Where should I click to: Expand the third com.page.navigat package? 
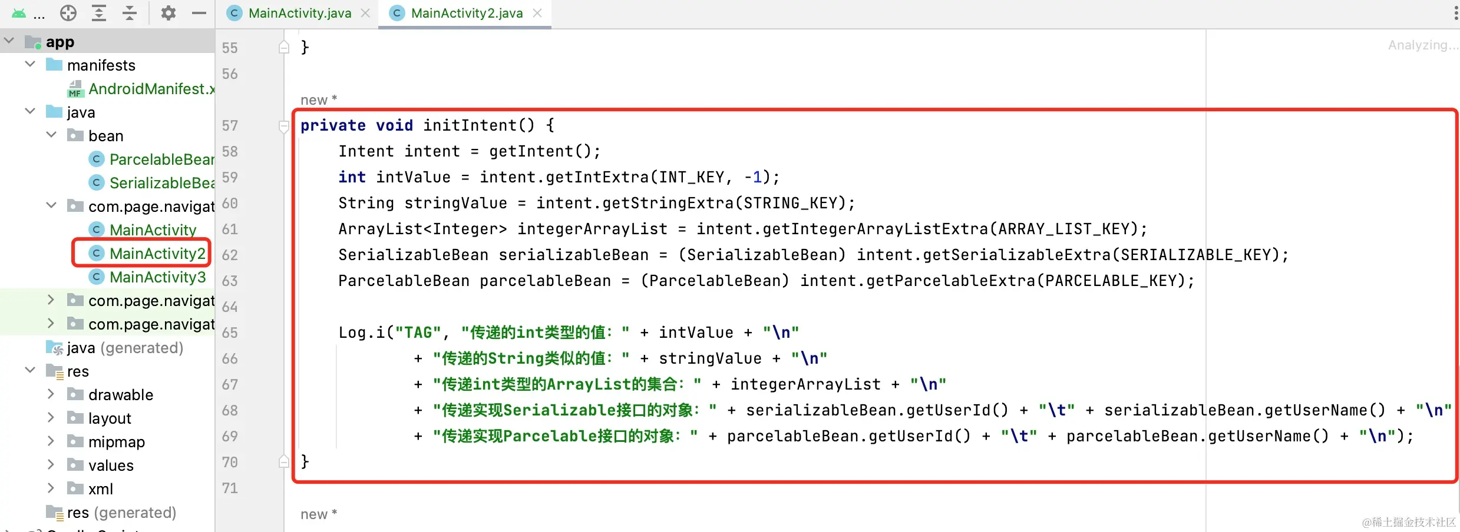[x=51, y=323]
